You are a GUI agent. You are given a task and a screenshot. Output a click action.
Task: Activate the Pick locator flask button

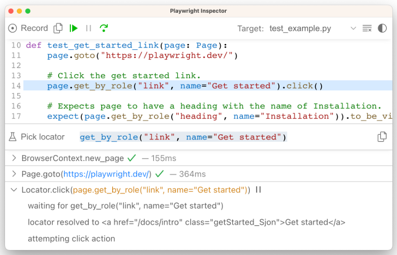[x=37, y=137]
